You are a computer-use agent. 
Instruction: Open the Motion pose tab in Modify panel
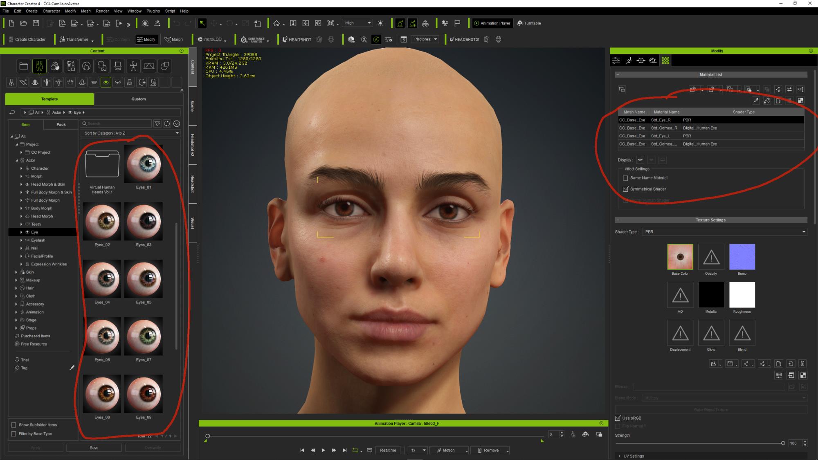(629, 61)
